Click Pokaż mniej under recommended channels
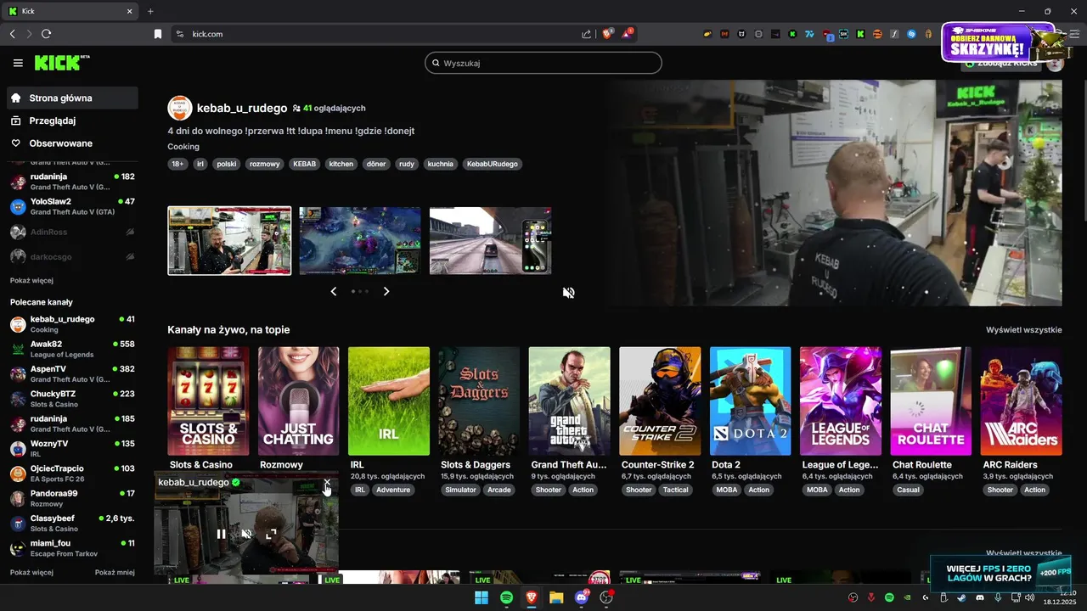The height and width of the screenshot is (611, 1087). pyautogui.click(x=115, y=572)
